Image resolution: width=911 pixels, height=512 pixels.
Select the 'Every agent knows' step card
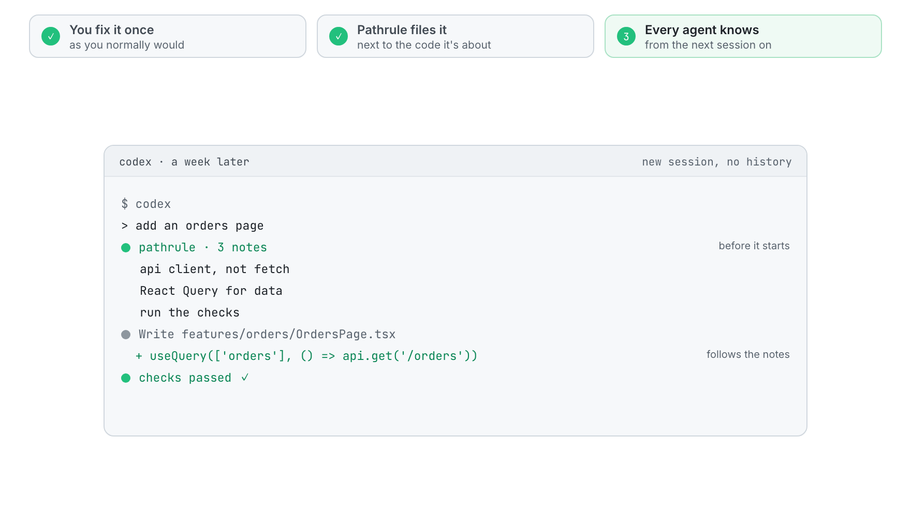pyautogui.click(x=743, y=36)
